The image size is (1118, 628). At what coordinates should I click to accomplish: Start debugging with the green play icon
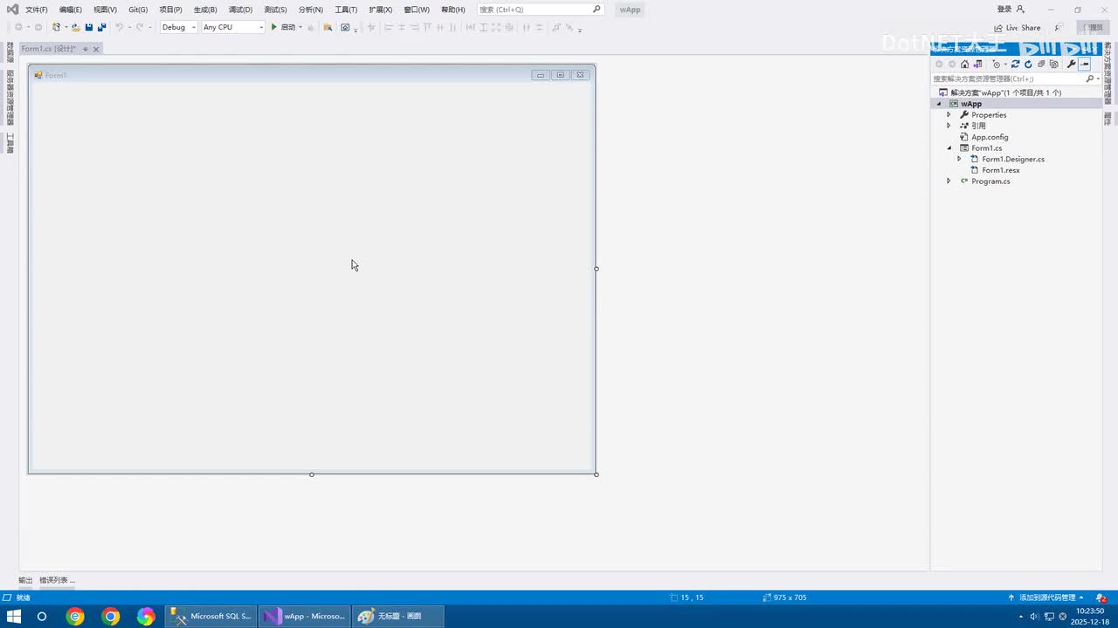point(273,27)
